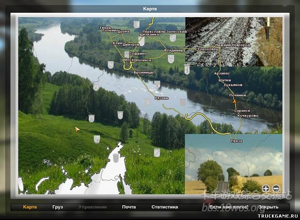
Task: Click the Шатки city label
Action: coord(225,80)
